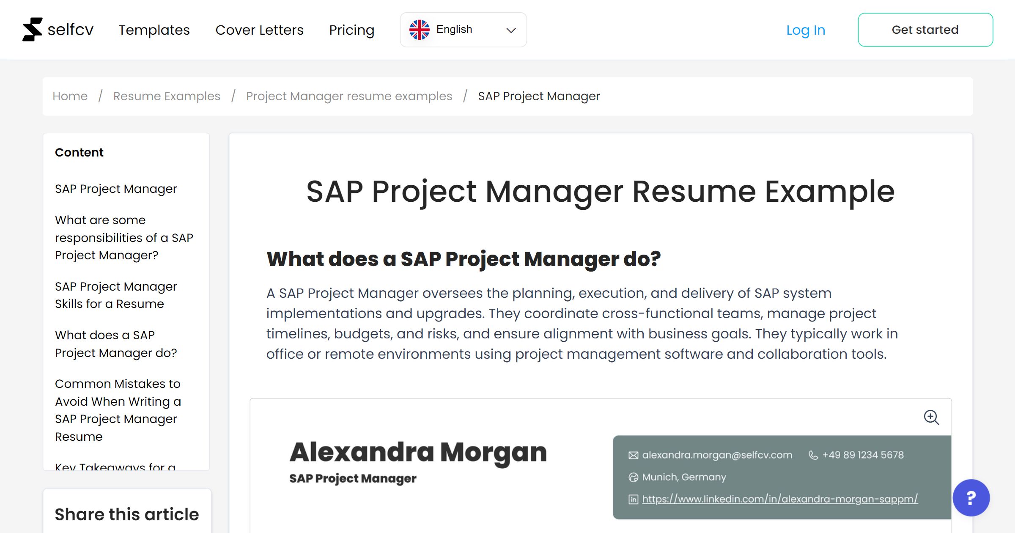Click the UK flag language icon
Screen dimensions: 1015x533
(x=420, y=29)
